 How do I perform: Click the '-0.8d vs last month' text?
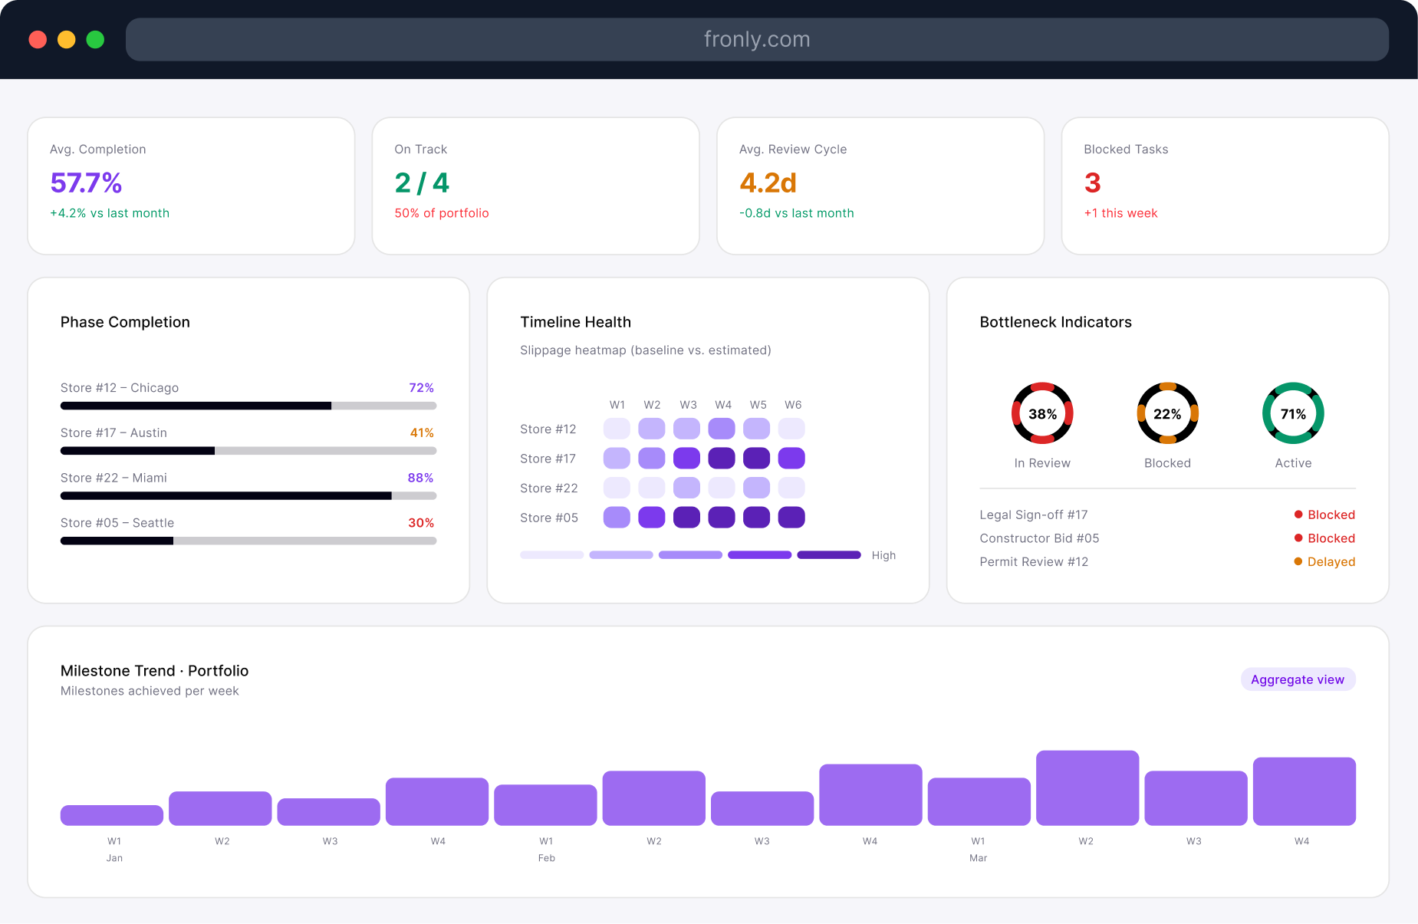click(x=797, y=213)
